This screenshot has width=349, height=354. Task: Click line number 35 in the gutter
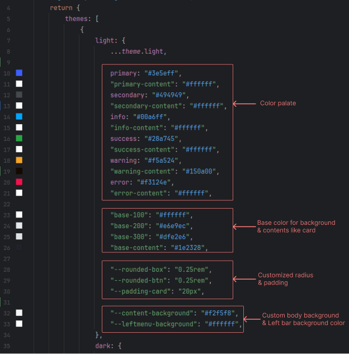click(x=6, y=346)
